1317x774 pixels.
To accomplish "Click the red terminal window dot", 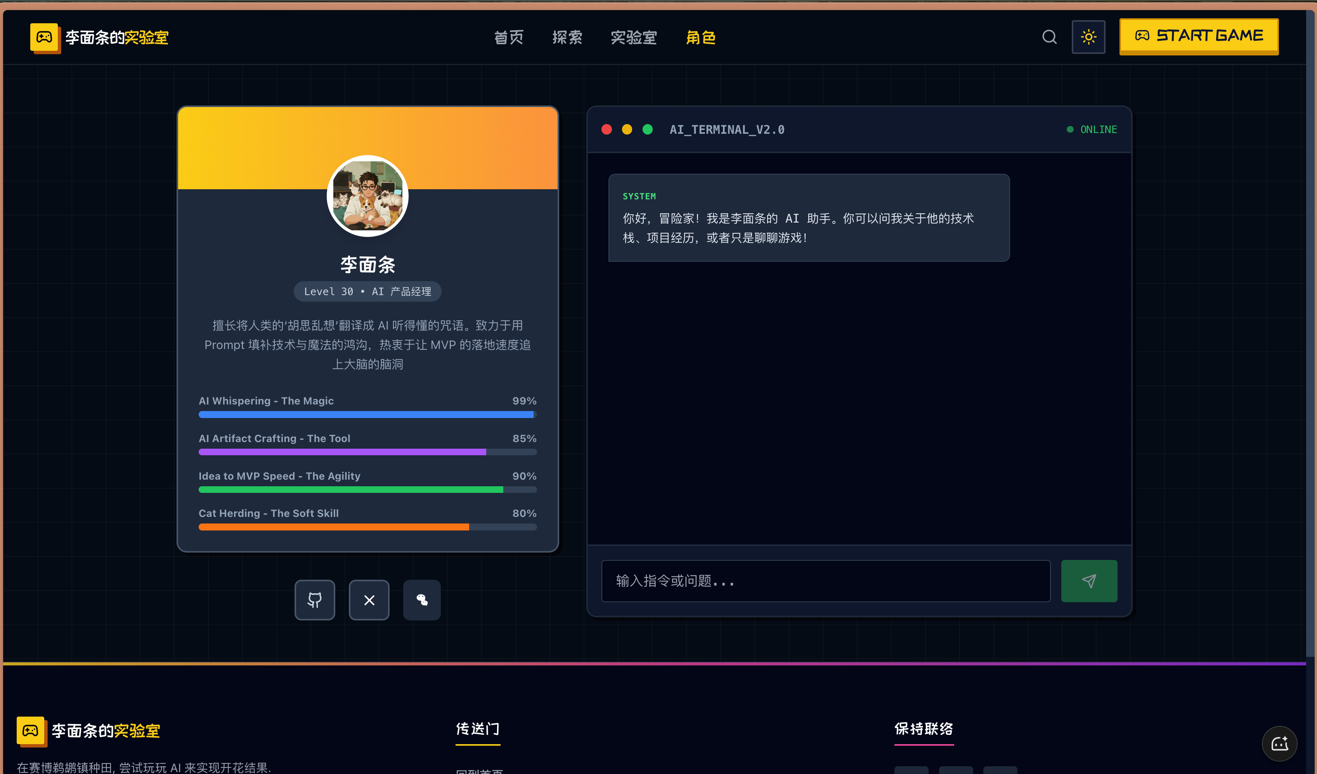I will pyautogui.click(x=607, y=130).
